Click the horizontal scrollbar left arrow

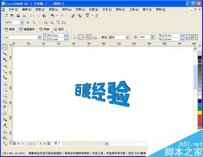coord(107,144)
